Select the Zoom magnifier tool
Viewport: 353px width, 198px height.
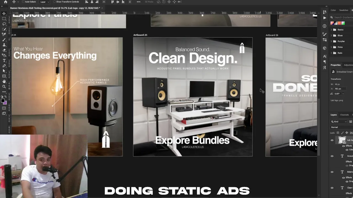pyautogui.click(x=4, y=87)
